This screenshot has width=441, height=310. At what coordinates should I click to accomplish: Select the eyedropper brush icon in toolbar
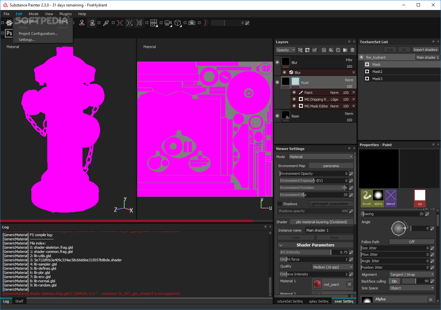(106, 23)
